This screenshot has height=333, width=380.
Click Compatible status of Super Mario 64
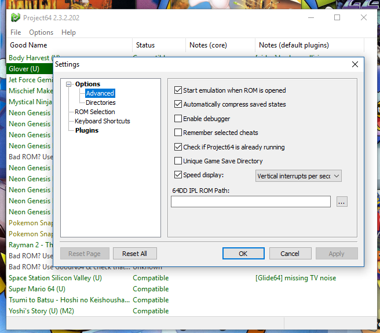pyautogui.click(x=151, y=289)
